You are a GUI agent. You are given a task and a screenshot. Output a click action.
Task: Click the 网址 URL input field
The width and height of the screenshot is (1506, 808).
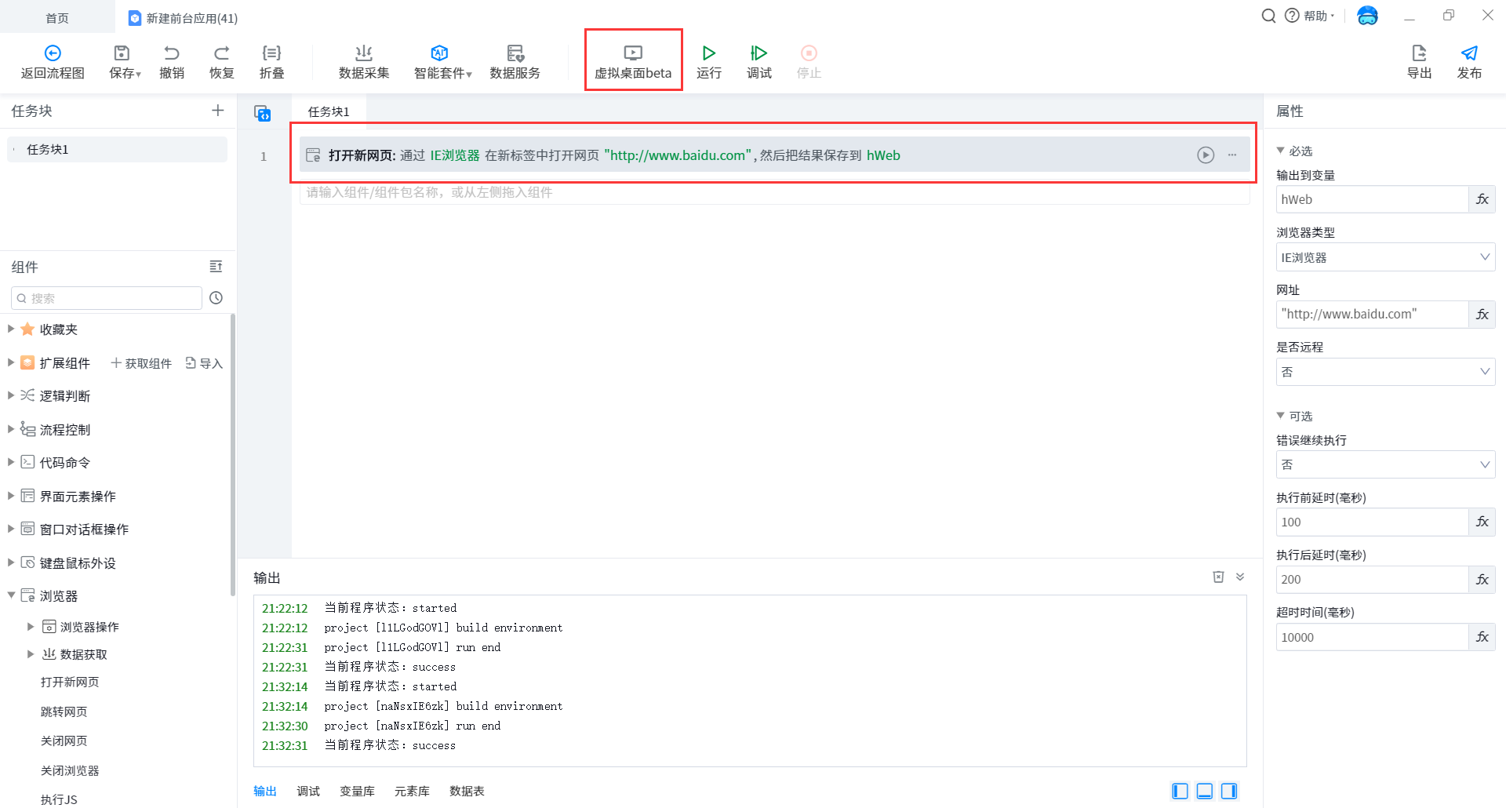[1371, 315]
